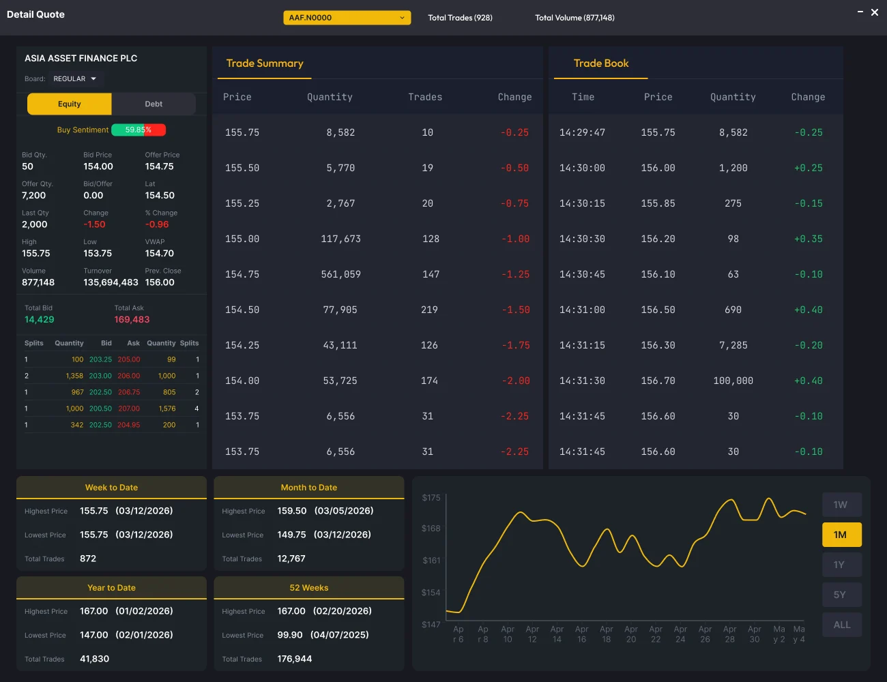
Task: Click the VWAP value 154.70
Action: (x=160, y=254)
